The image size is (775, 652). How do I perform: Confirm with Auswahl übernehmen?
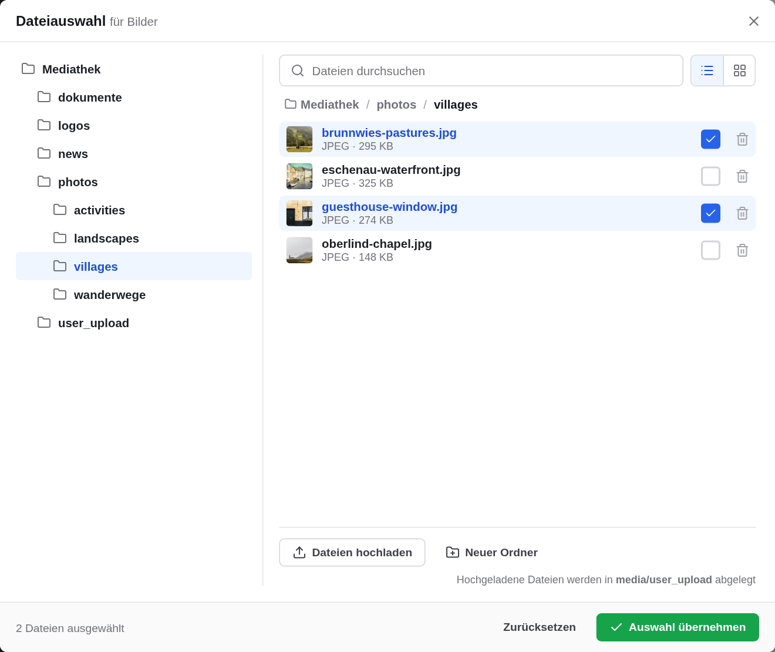[678, 627]
